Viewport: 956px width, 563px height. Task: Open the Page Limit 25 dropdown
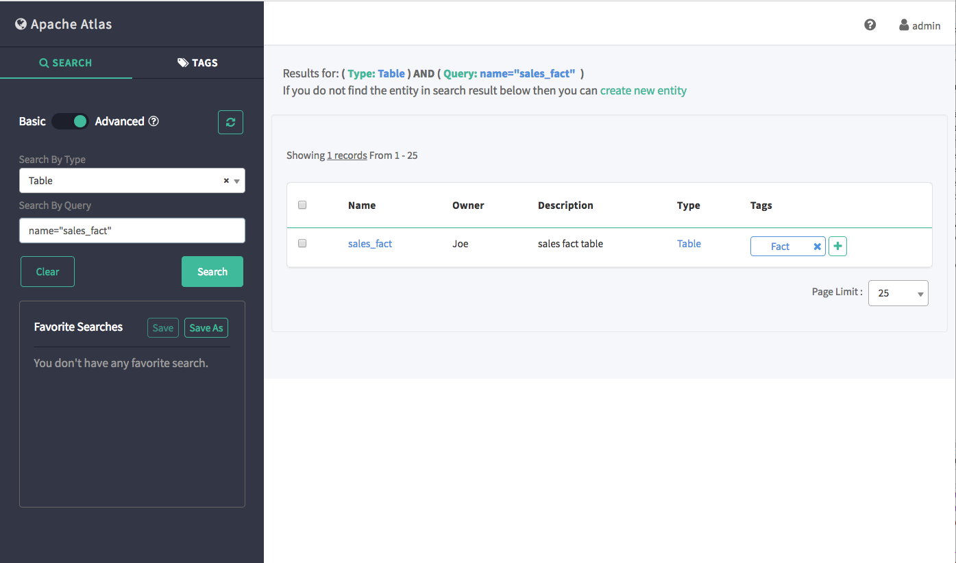click(x=898, y=292)
